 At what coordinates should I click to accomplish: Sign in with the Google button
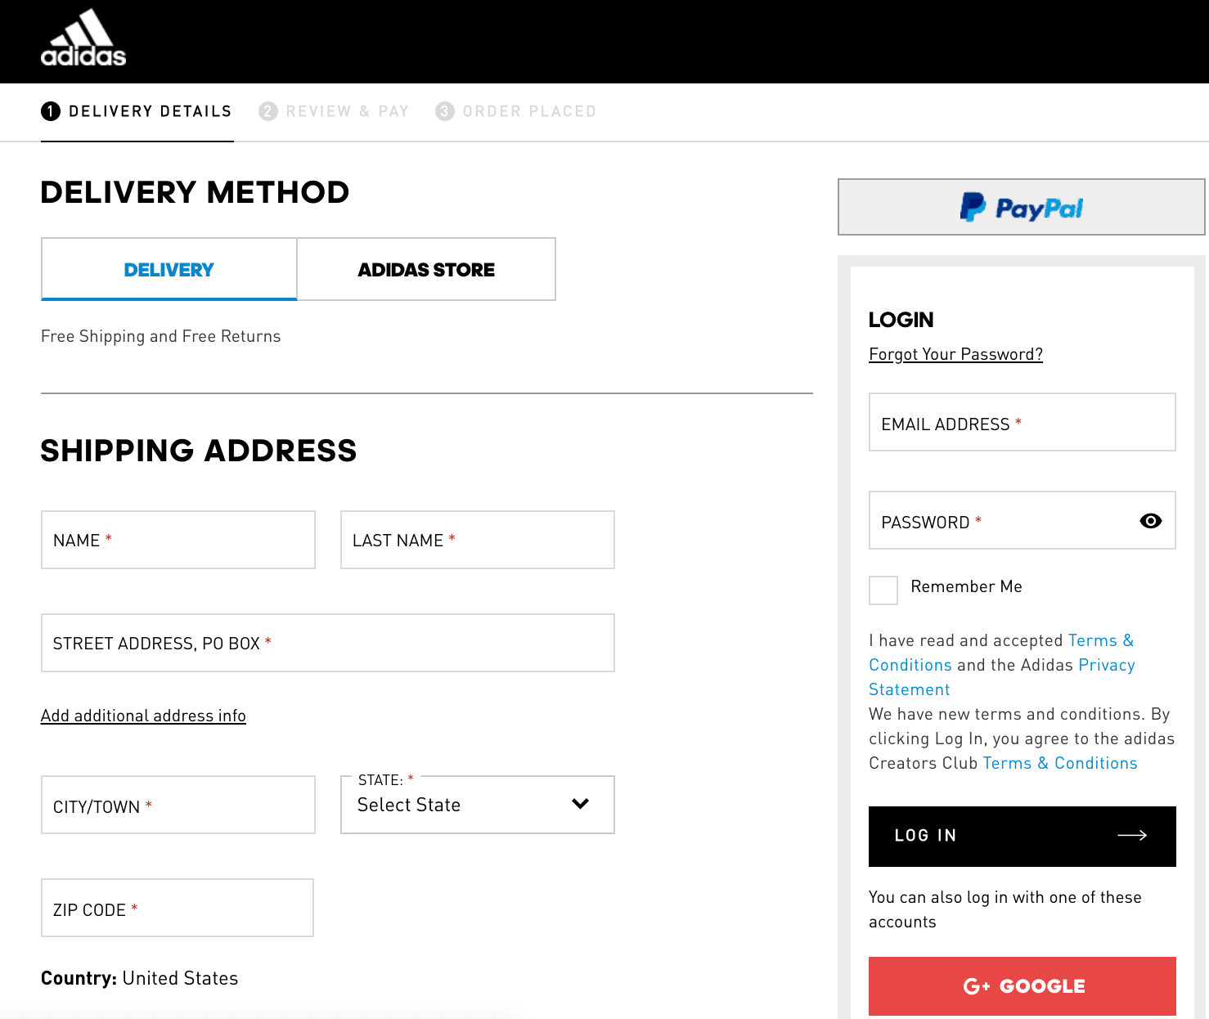coord(1022,985)
